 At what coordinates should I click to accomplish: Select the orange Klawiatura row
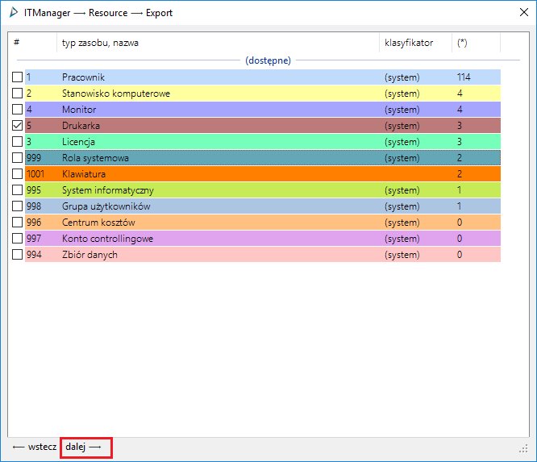pos(263,173)
